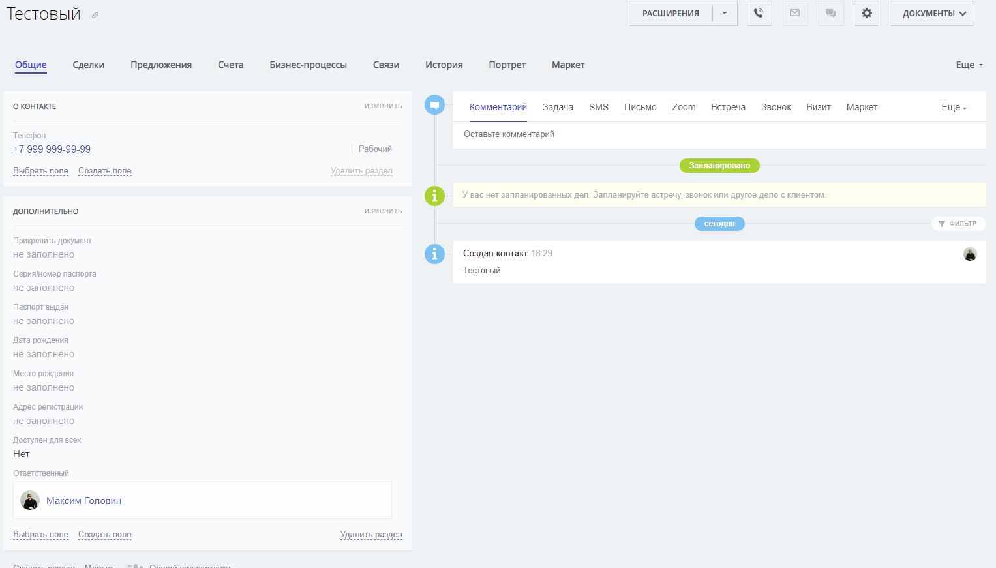Click the user avatar in the Создан контакт entry
The image size is (996, 568).
[970, 254]
